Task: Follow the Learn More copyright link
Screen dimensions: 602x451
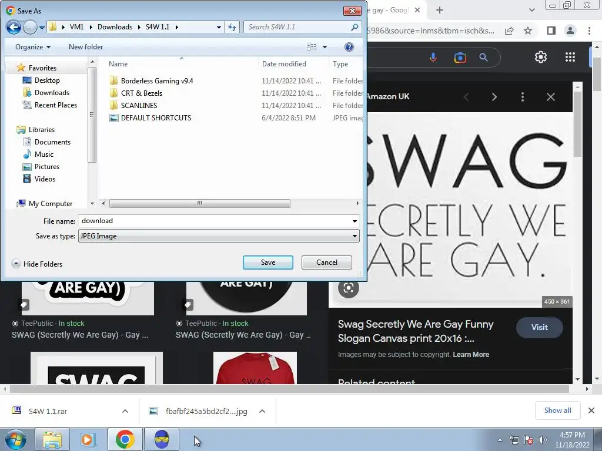Action: click(x=471, y=355)
